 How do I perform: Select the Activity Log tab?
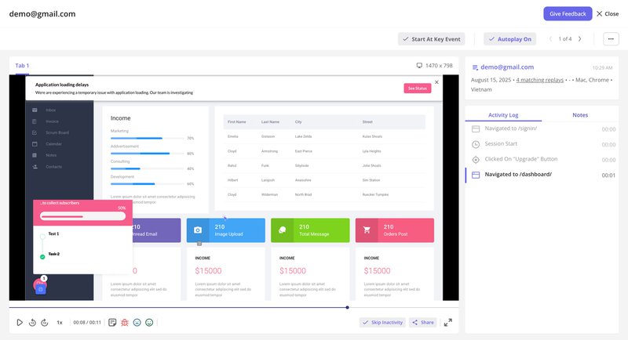504,115
